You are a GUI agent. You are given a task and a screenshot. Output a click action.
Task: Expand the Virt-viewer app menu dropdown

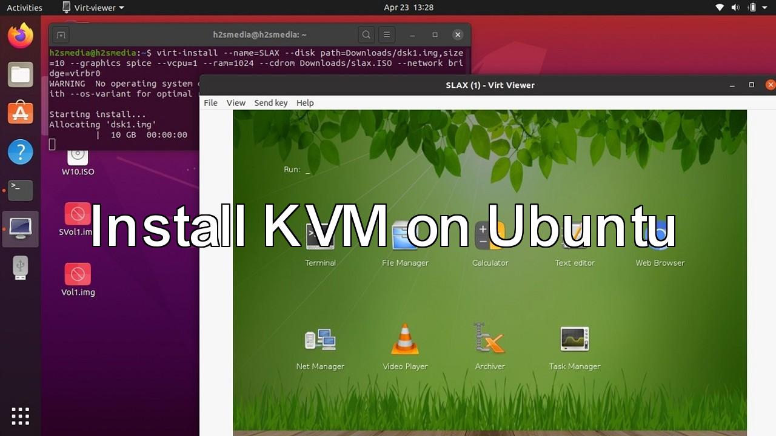pyautogui.click(x=93, y=8)
